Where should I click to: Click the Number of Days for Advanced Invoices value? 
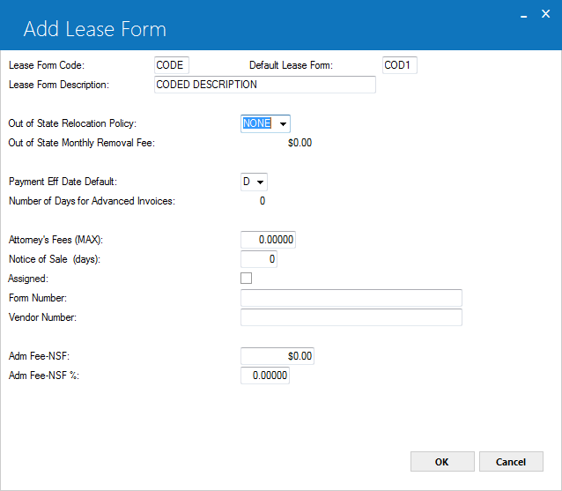tap(263, 201)
